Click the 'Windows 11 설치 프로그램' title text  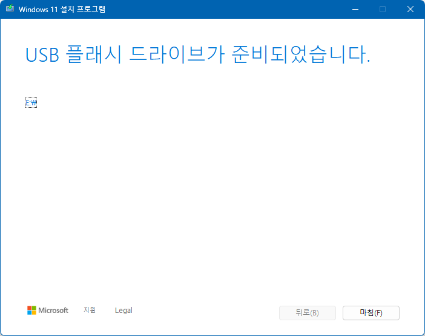click(x=62, y=9)
